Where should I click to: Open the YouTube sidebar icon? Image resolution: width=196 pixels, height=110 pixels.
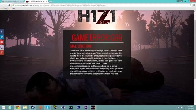tap(2, 42)
